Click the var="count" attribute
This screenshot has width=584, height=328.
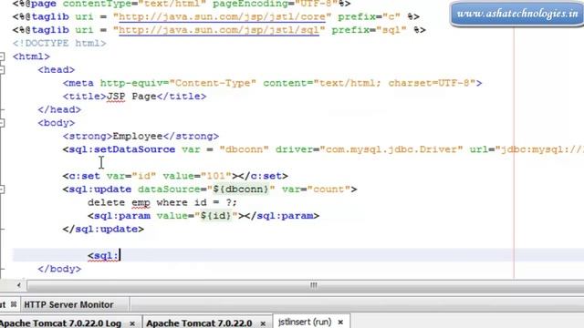pyautogui.click(x=316, y=190)
